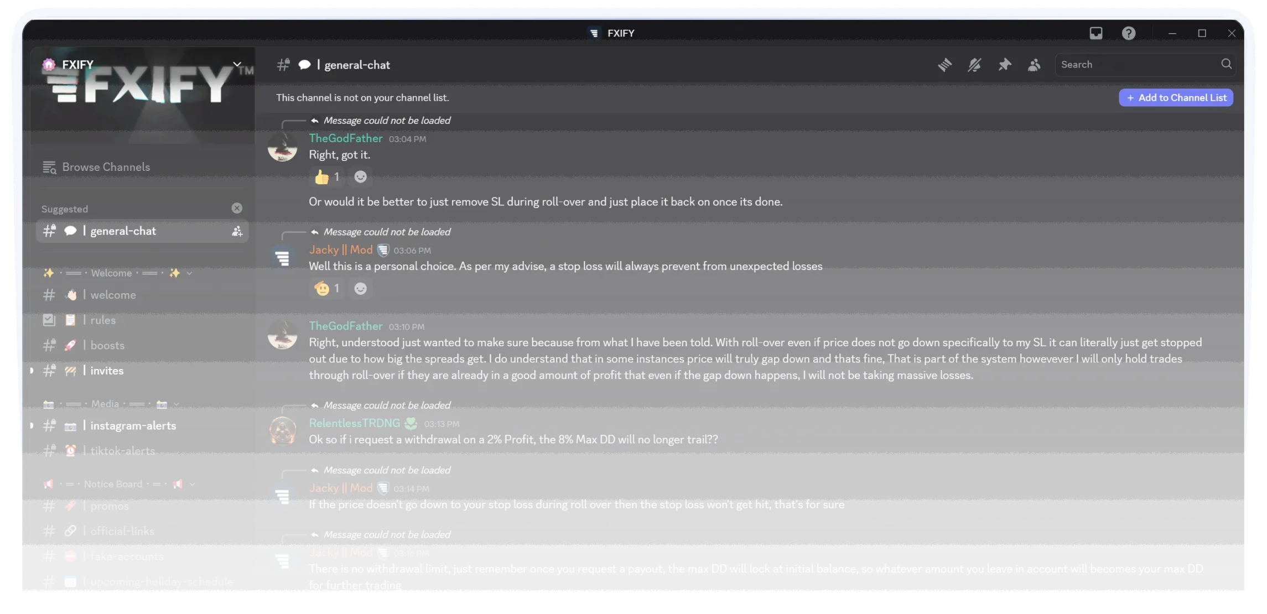
Task: Open the FXIFY server dropdown
Action: pos(237,64)
